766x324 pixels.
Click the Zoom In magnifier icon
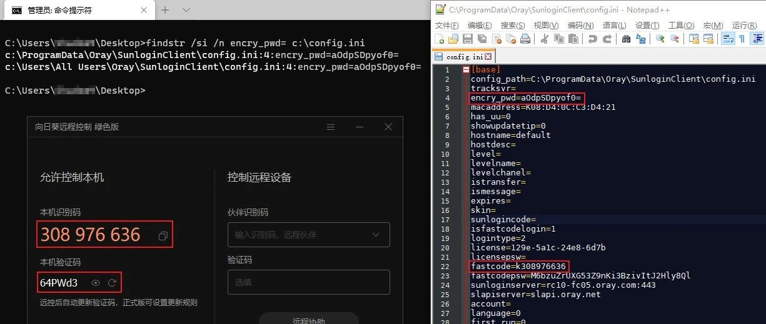[x=660, y=39]
